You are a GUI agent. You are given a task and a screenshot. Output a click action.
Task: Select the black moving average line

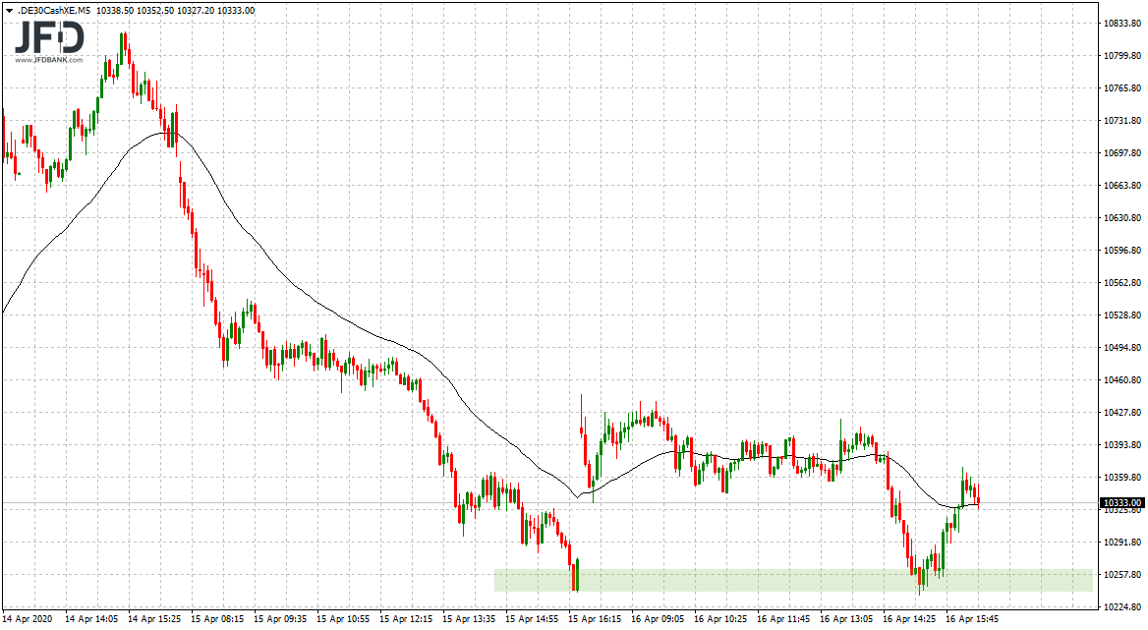point(295,287)
